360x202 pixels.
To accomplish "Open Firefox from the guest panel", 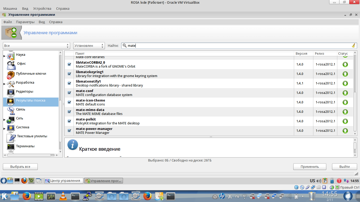I will point(24,180).
